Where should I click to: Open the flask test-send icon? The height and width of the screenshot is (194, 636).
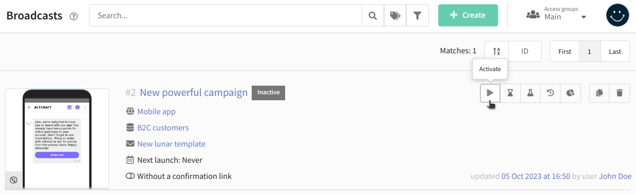530,93
